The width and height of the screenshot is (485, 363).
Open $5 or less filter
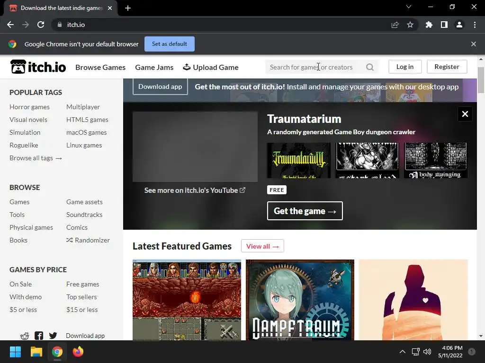(23, 310)
